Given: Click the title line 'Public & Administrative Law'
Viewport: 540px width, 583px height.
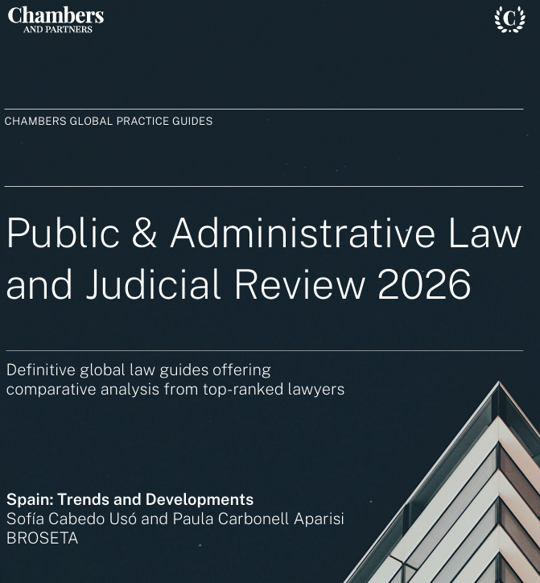Looking at the screenshot, I should pos(264,234).
